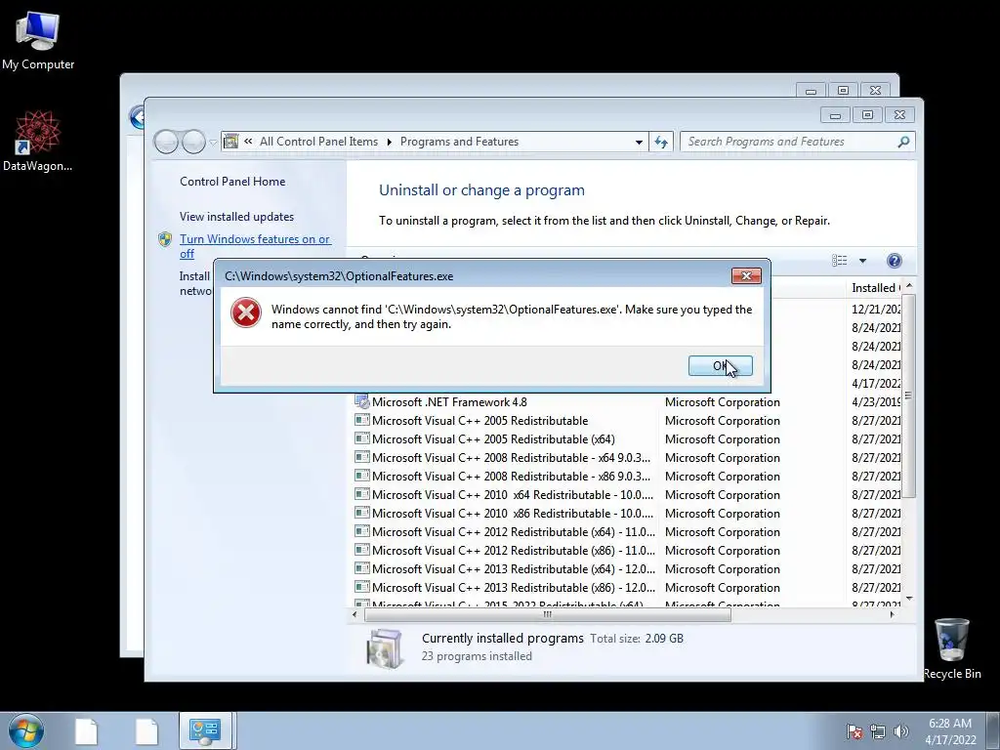Click the vertical scrollbar up arrow

click(x=909, y=286)
